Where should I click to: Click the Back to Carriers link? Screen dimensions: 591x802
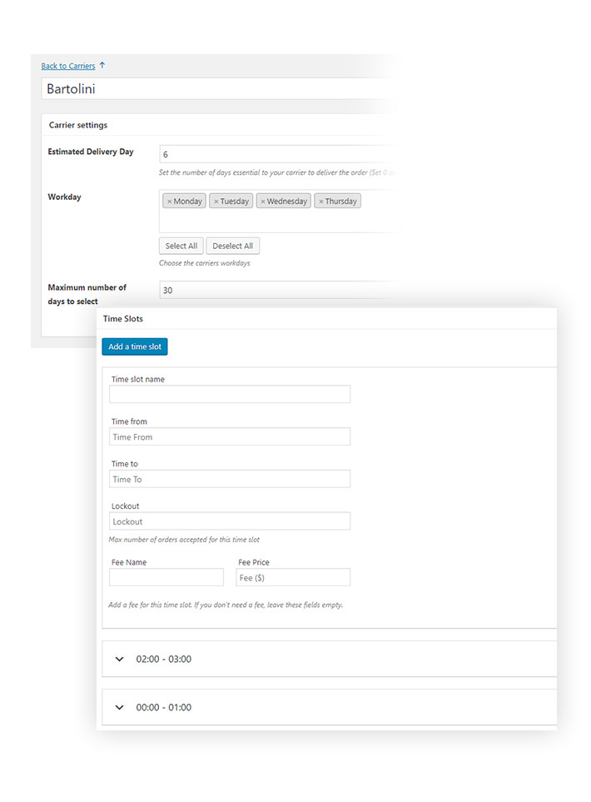coord(68,66)
